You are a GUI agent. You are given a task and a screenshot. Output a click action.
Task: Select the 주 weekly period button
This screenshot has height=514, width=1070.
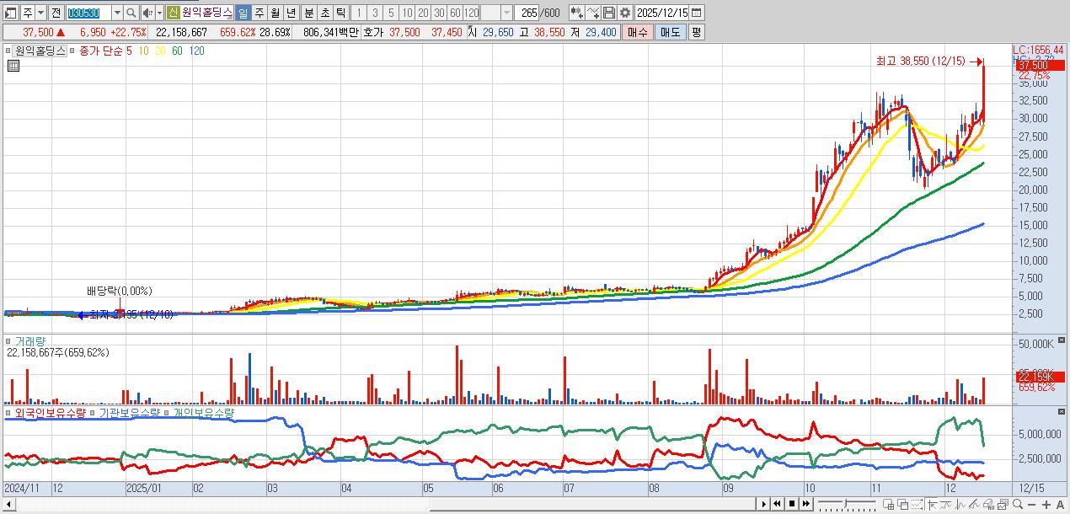coord(259,13)
